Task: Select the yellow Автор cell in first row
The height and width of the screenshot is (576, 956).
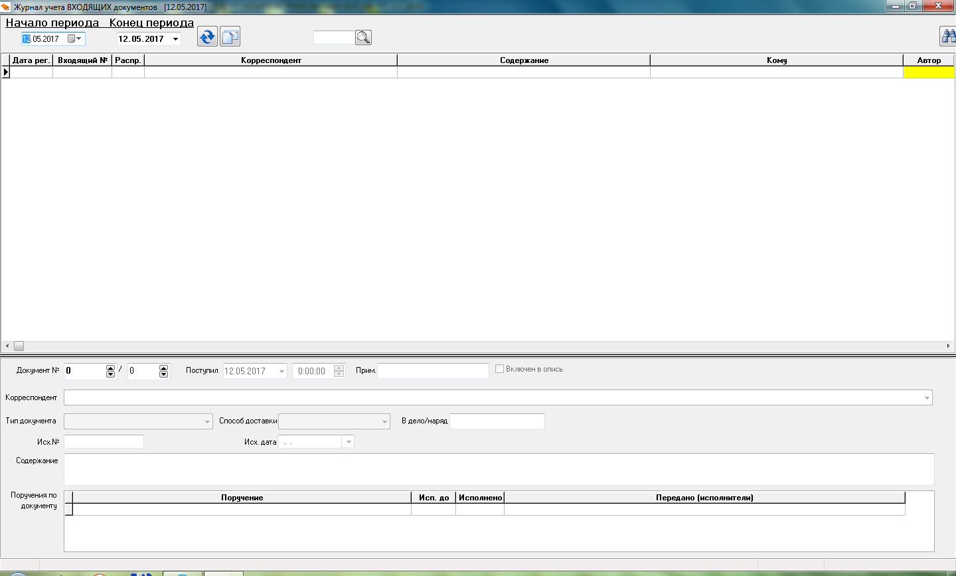Action: click(x=929, y=72)
